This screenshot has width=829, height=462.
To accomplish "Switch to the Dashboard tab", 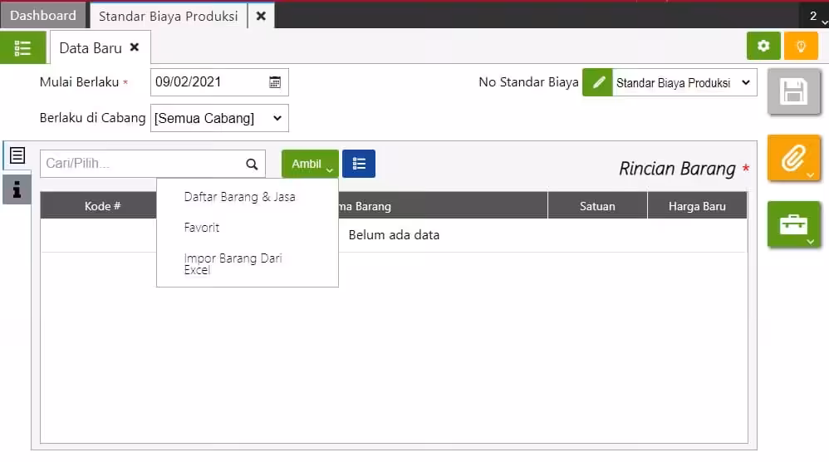I will [x=43, y=15].
